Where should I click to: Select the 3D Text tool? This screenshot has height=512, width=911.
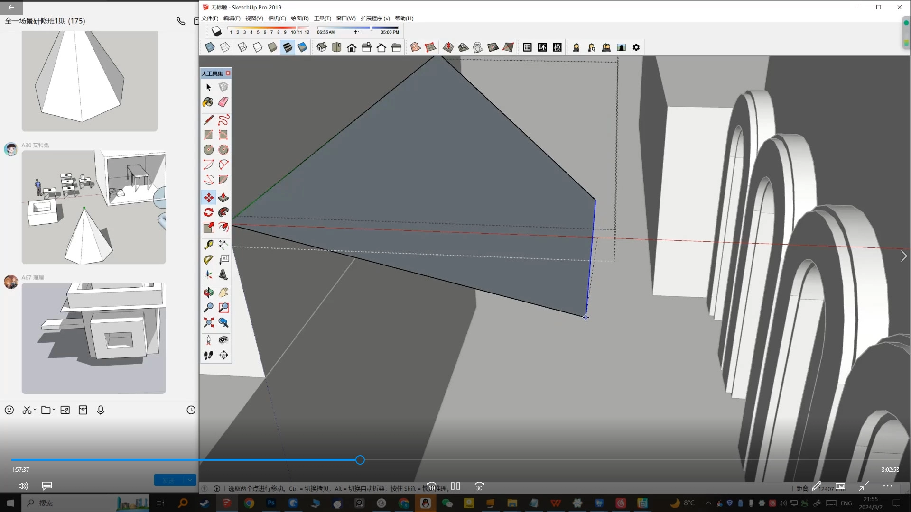point(223,275)
